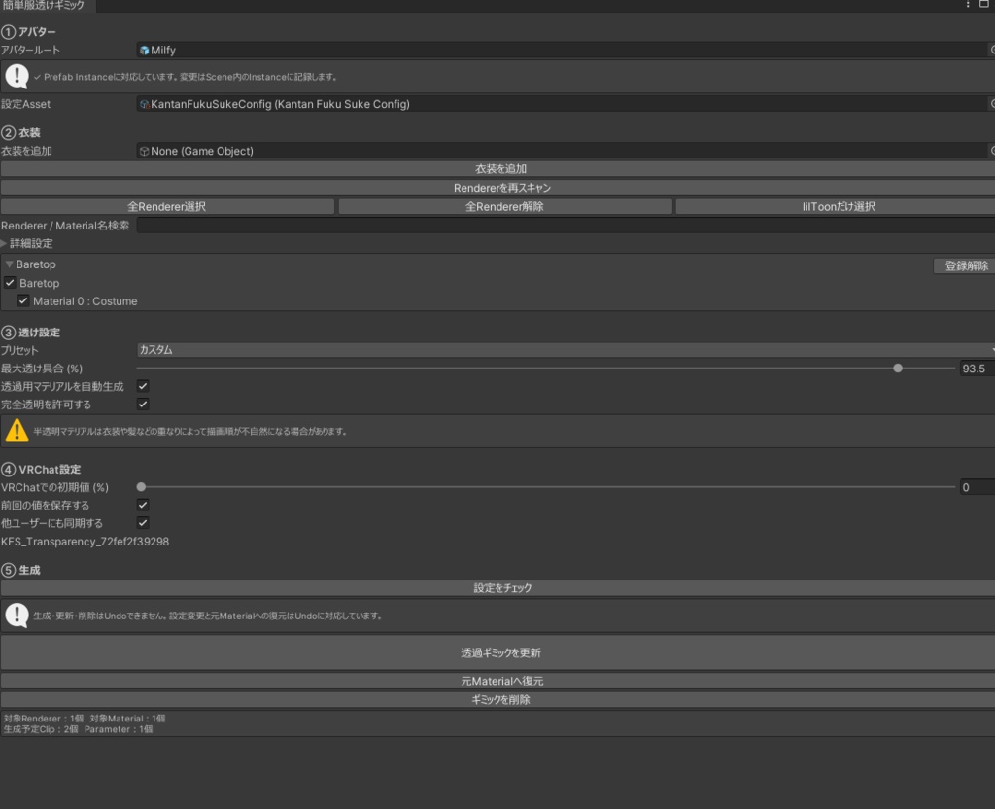Collapse the Baretop costume group
The image size is (995, 809).
(x=9, y=264)
